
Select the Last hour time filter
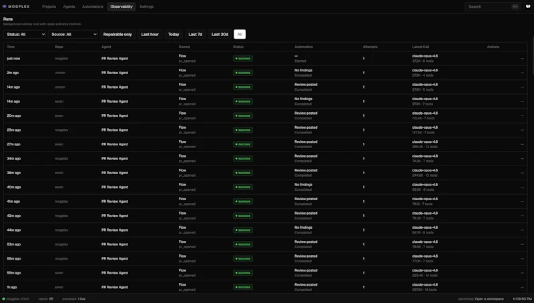150,35
